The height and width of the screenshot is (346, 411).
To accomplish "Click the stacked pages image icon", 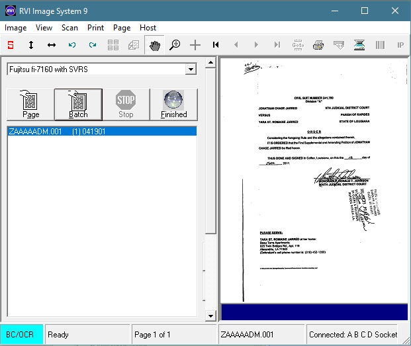I will click(x=134, y=45).
